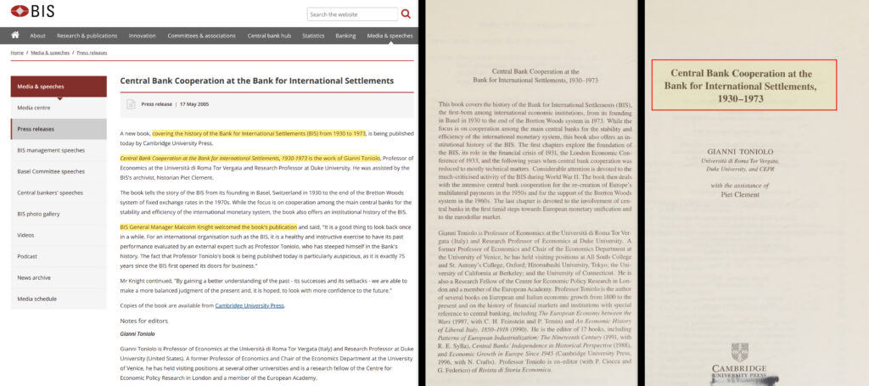The image size is (869, 386).
Task: Open Basel Committee speeches in sidebar
Action: click(59, 171)
